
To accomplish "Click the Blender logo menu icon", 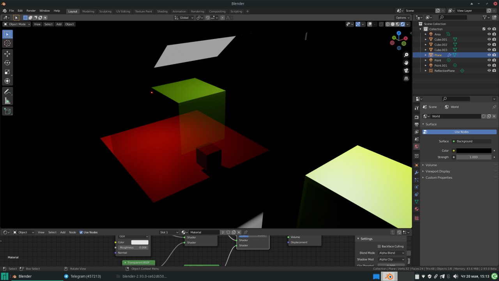I will coord(4,11).
